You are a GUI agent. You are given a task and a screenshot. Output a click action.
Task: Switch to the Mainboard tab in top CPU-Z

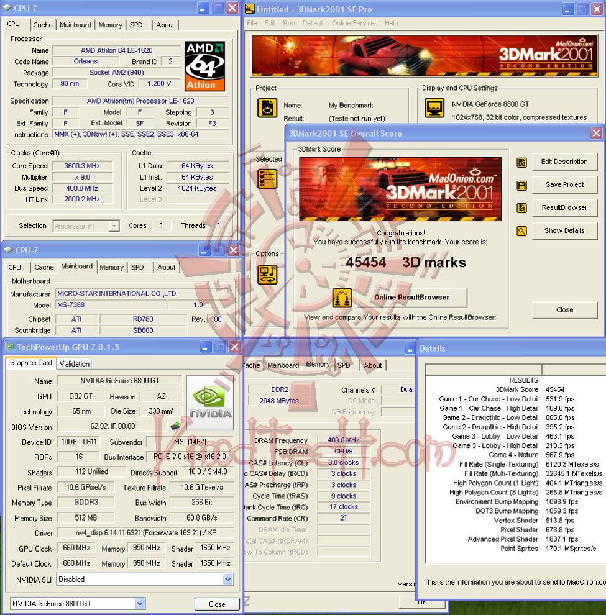[x=75, y=25]
